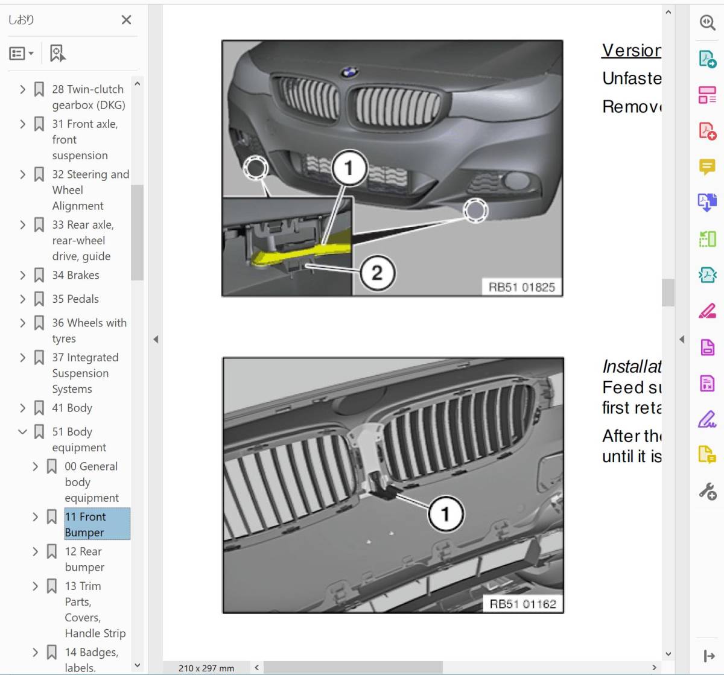Expand the 32 Steering and Wheel Alignment bookmark
Screen dimensions: 724x675
pos(22,174)
